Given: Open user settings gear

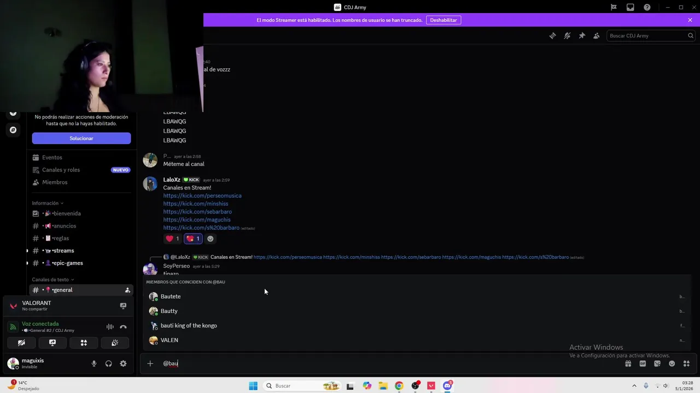Looking at the screenshot, I should coord(123,364).
